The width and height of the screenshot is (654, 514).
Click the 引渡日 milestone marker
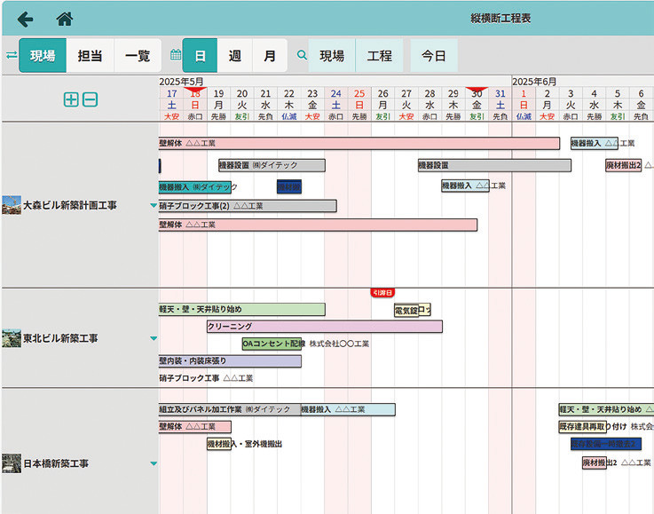pyautogui.click(x=382, y=292)
